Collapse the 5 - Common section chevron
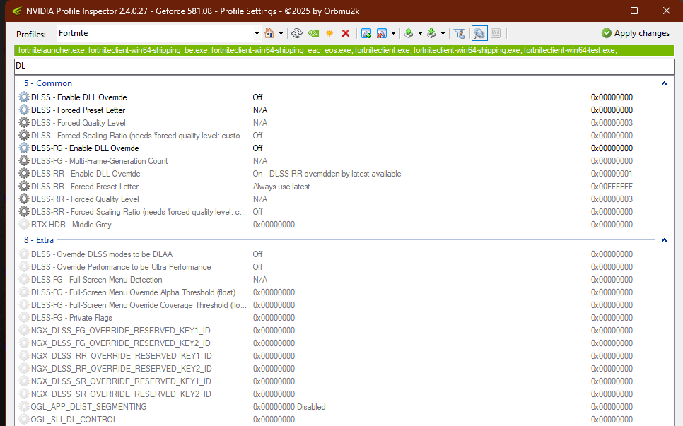683x426 pixels. tap(665, 83)
